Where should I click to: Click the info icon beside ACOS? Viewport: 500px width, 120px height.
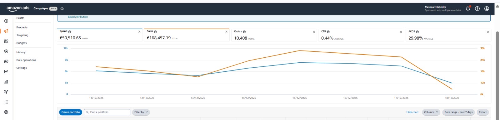(x=417, y=32)
